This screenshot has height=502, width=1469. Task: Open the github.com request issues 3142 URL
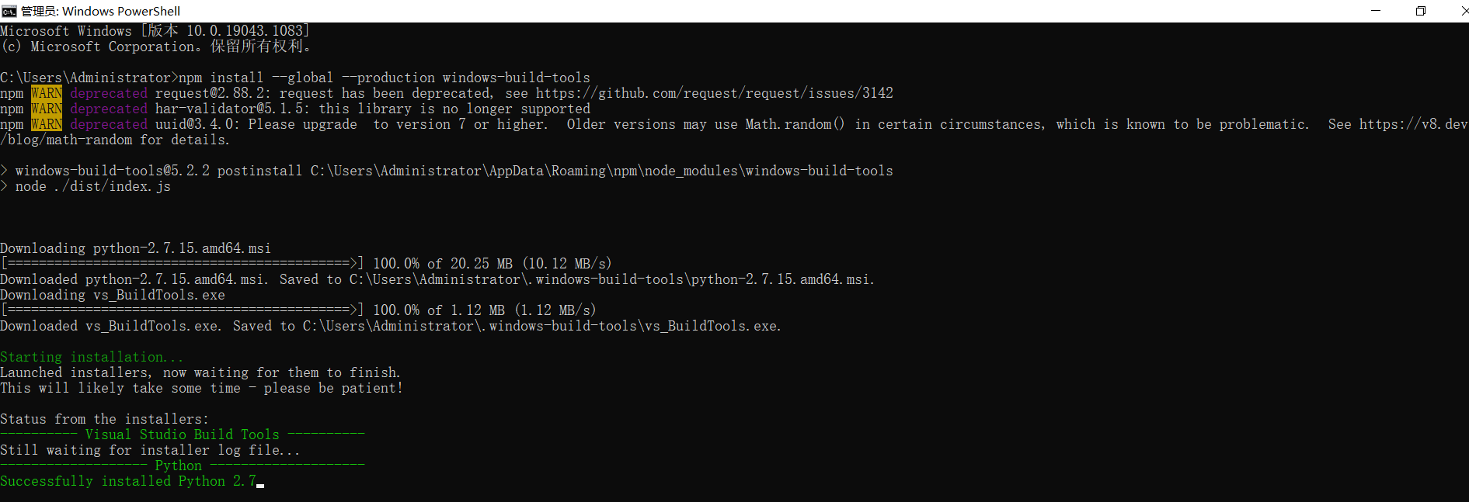715,93
